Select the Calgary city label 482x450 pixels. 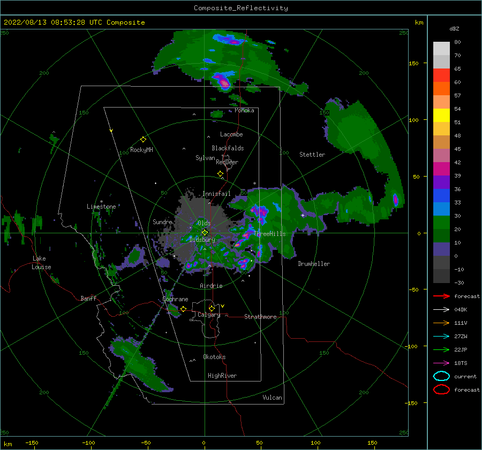pos(209,315)
